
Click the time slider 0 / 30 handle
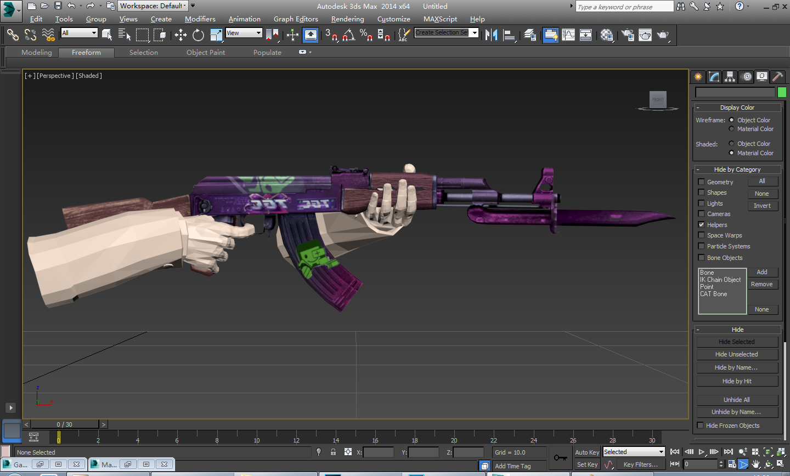pyautogui.click(x=65, y=424)
